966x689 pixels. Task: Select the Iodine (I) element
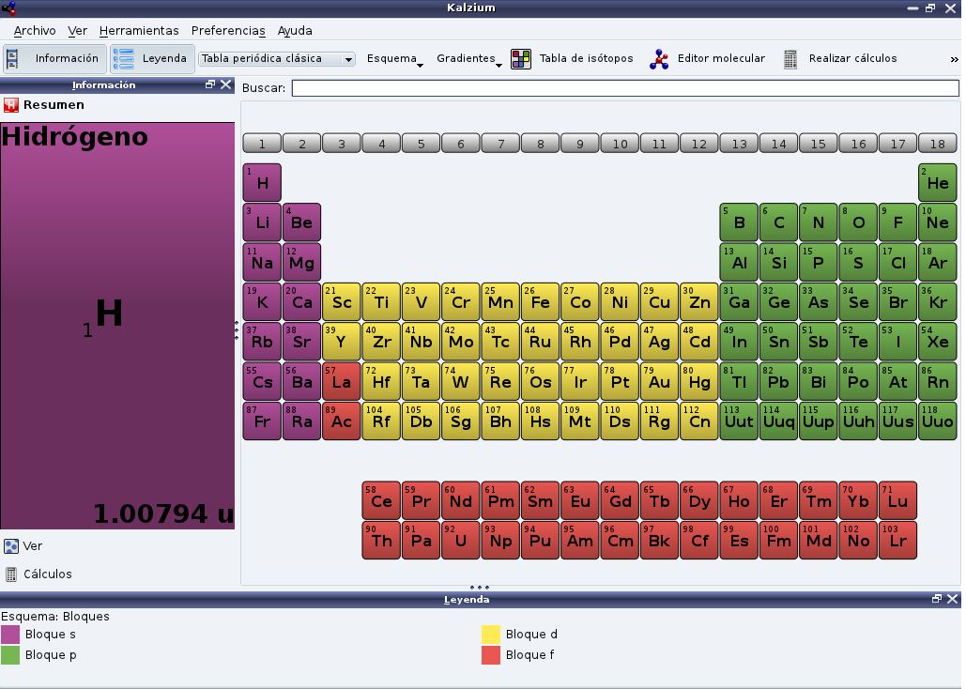pyautogui.click(x=898, y=342)
